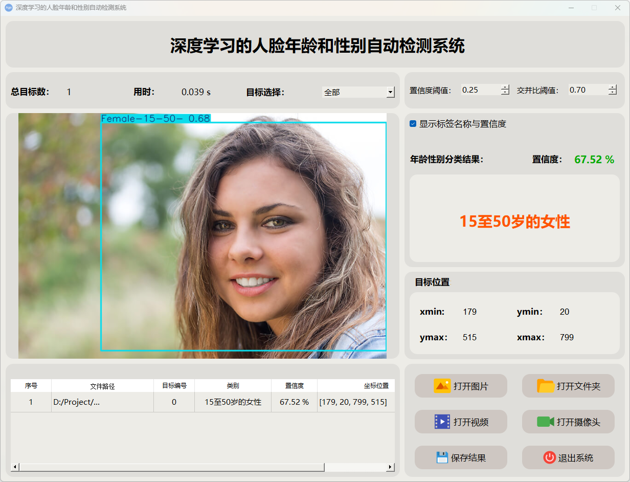Decrease the confidence threshold with down arrow
630x482 pixels.
pos(505,93)
